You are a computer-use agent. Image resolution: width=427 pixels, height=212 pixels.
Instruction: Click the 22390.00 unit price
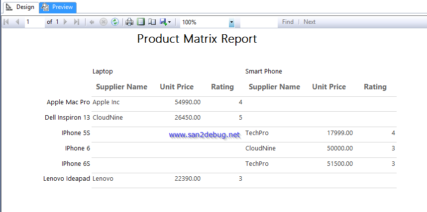(188, 179)
